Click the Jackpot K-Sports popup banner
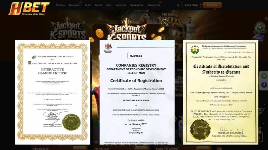This screenshot has height=150, width=268. (127, 31)
